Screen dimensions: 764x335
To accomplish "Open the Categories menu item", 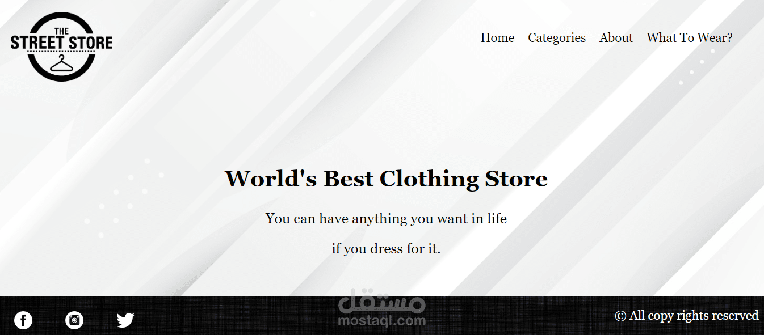I will click(x=557, y=38).
